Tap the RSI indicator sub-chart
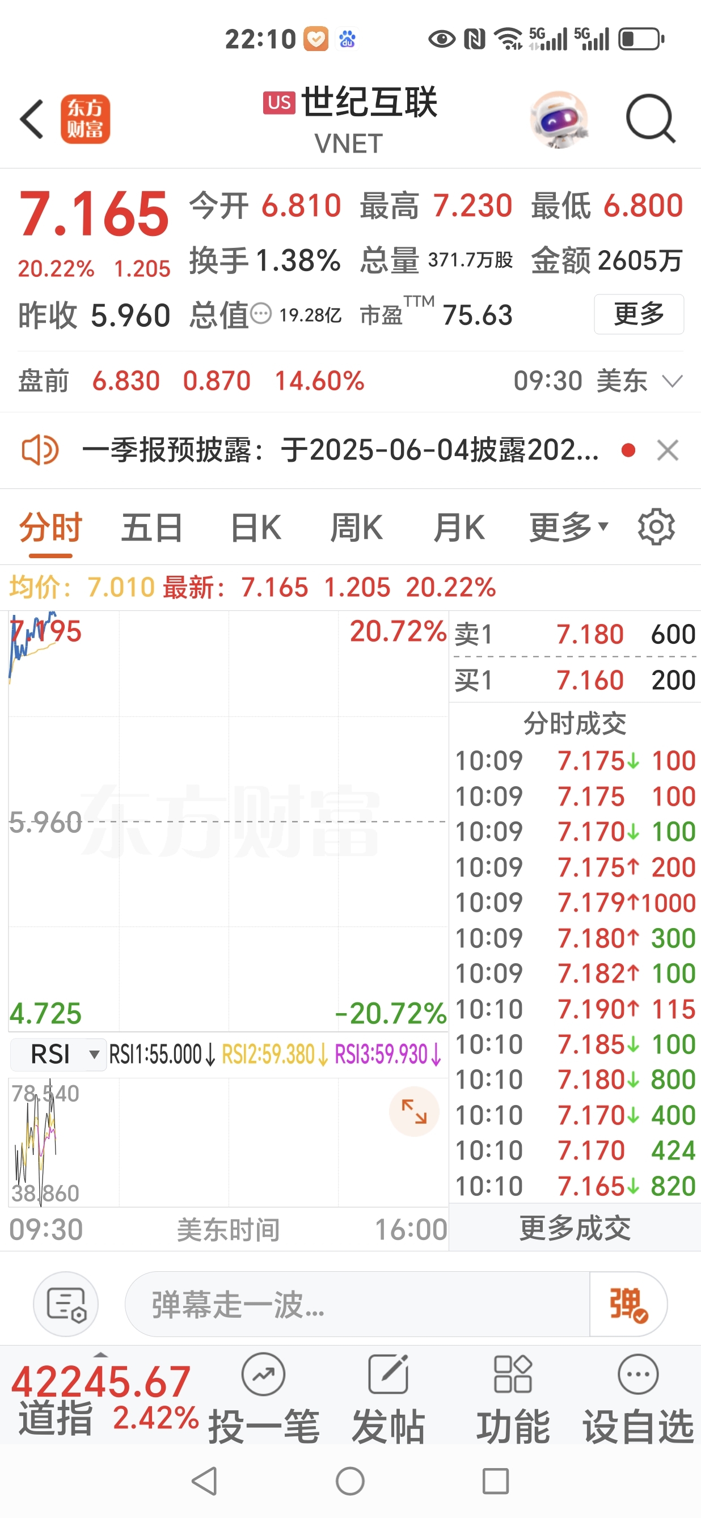701x1518 pixels. point(228,1142)
